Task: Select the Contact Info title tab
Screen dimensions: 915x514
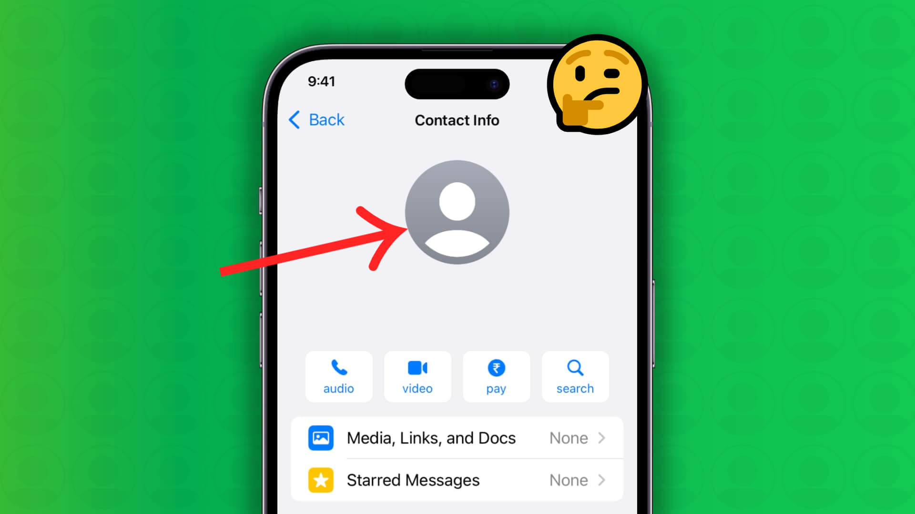Action: tap(457, 120)
